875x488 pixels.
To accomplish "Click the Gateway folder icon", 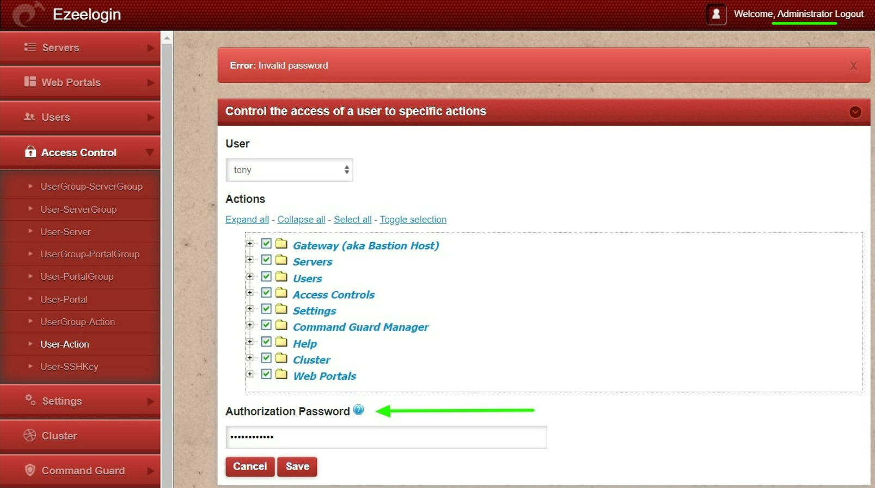I will (x=282, y=244).
